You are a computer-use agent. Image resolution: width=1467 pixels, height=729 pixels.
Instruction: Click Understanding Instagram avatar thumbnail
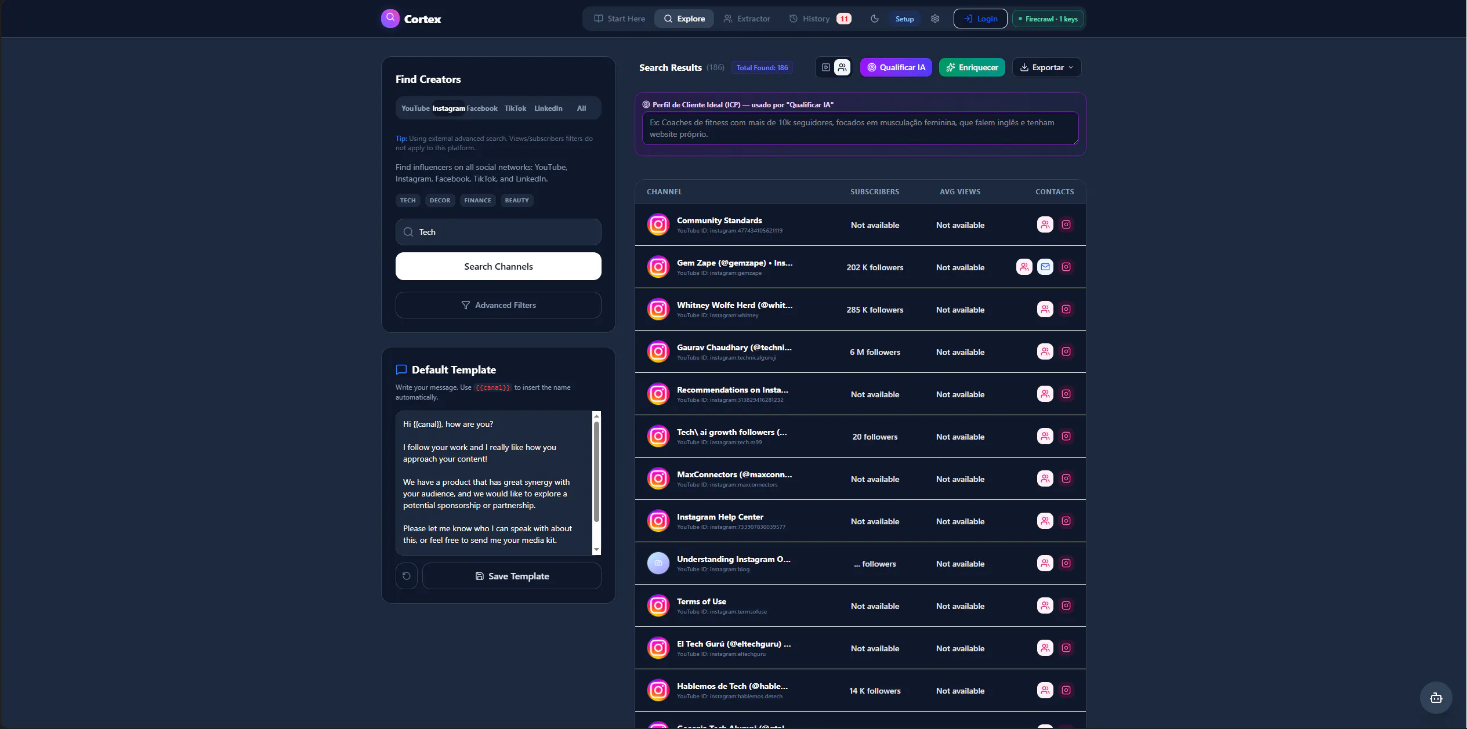coord(658,563)
